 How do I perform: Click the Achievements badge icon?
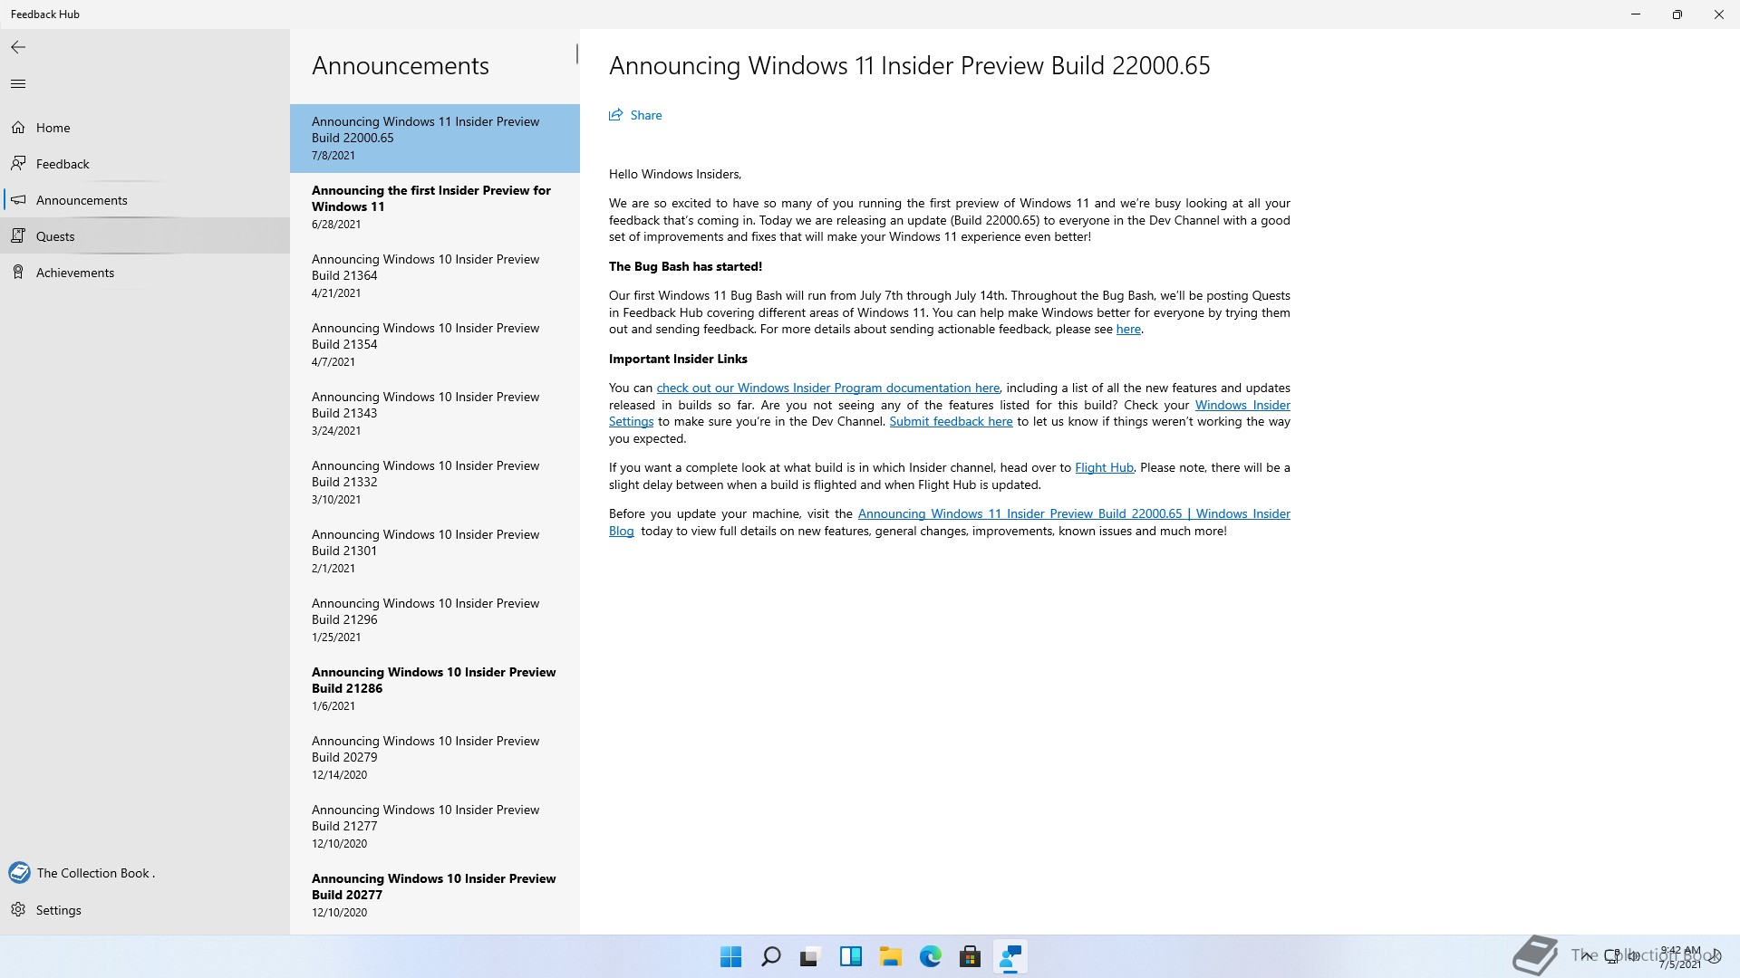(18, 272)
